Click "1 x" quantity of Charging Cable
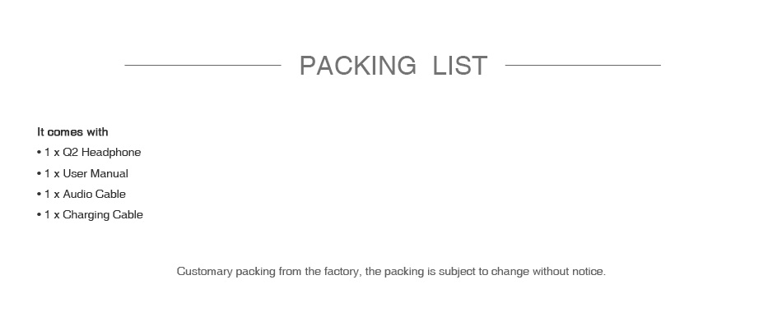The image size is (782, 312). point(52,215)
